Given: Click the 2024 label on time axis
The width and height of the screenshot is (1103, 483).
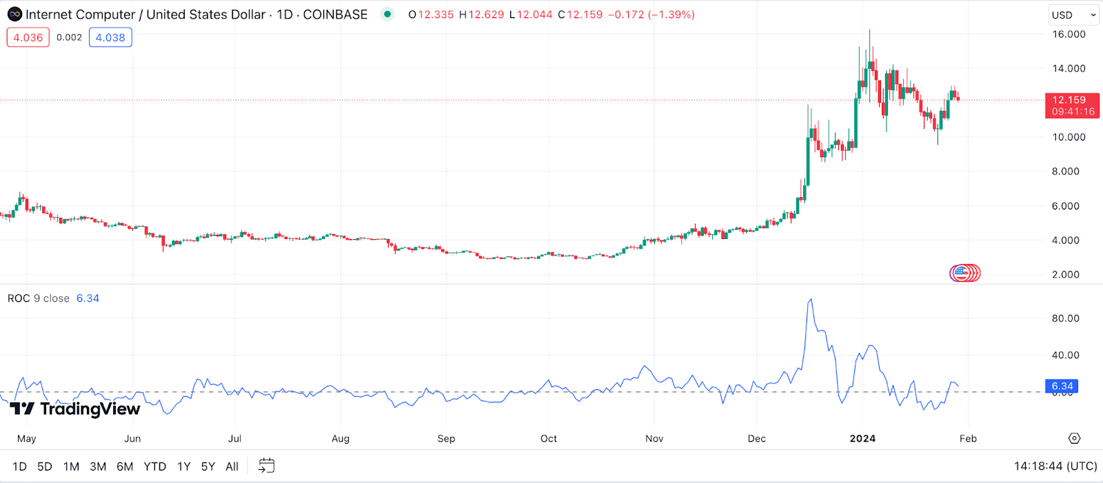Looking at the screenshot, I should [x=862, y=438].
